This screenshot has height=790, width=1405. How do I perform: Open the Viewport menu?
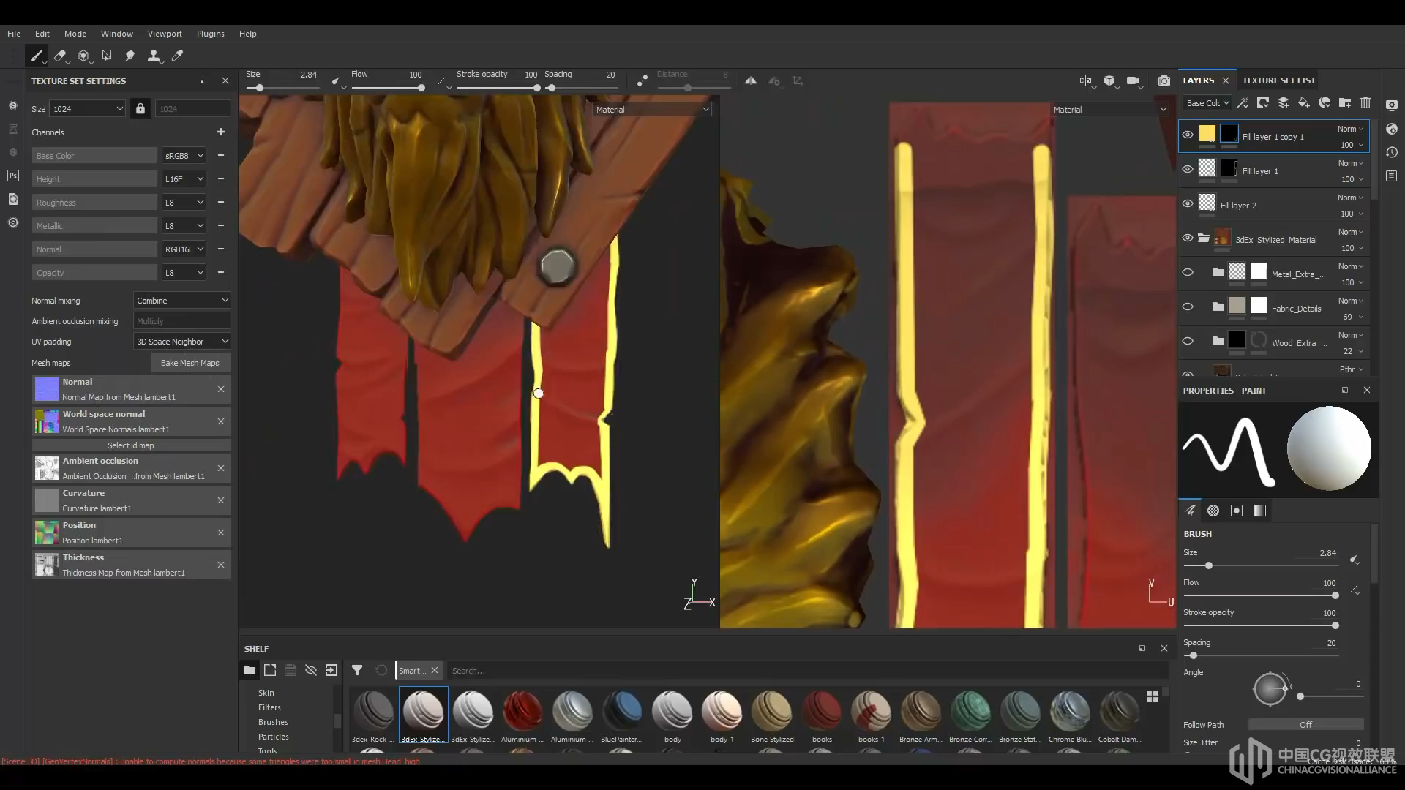click(x=165, y=34)
